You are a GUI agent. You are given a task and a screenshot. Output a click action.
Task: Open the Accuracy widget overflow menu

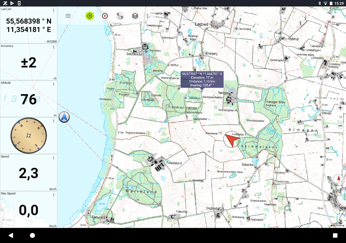click(x=54, y=47)
